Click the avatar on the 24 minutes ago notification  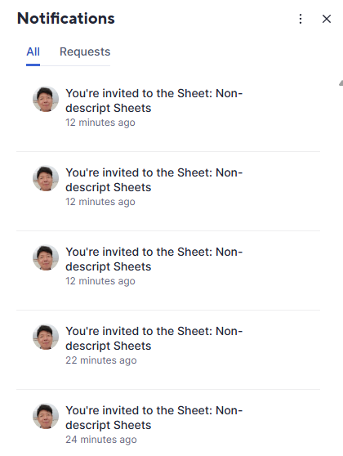[46, 416]
